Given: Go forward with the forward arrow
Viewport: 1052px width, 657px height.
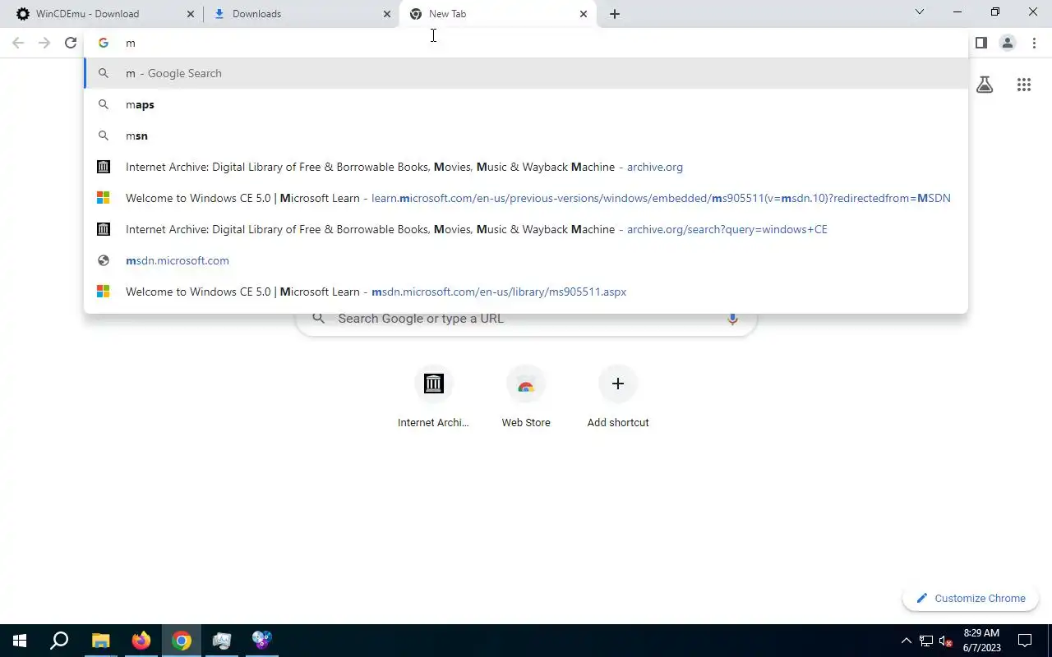Looking at the screenshot, I should (44, 43).
